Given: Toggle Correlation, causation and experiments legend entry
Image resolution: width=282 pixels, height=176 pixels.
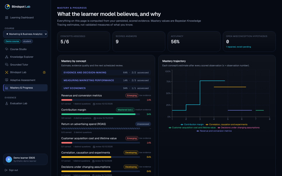Looking at the screenshot, I should point(226,124).
